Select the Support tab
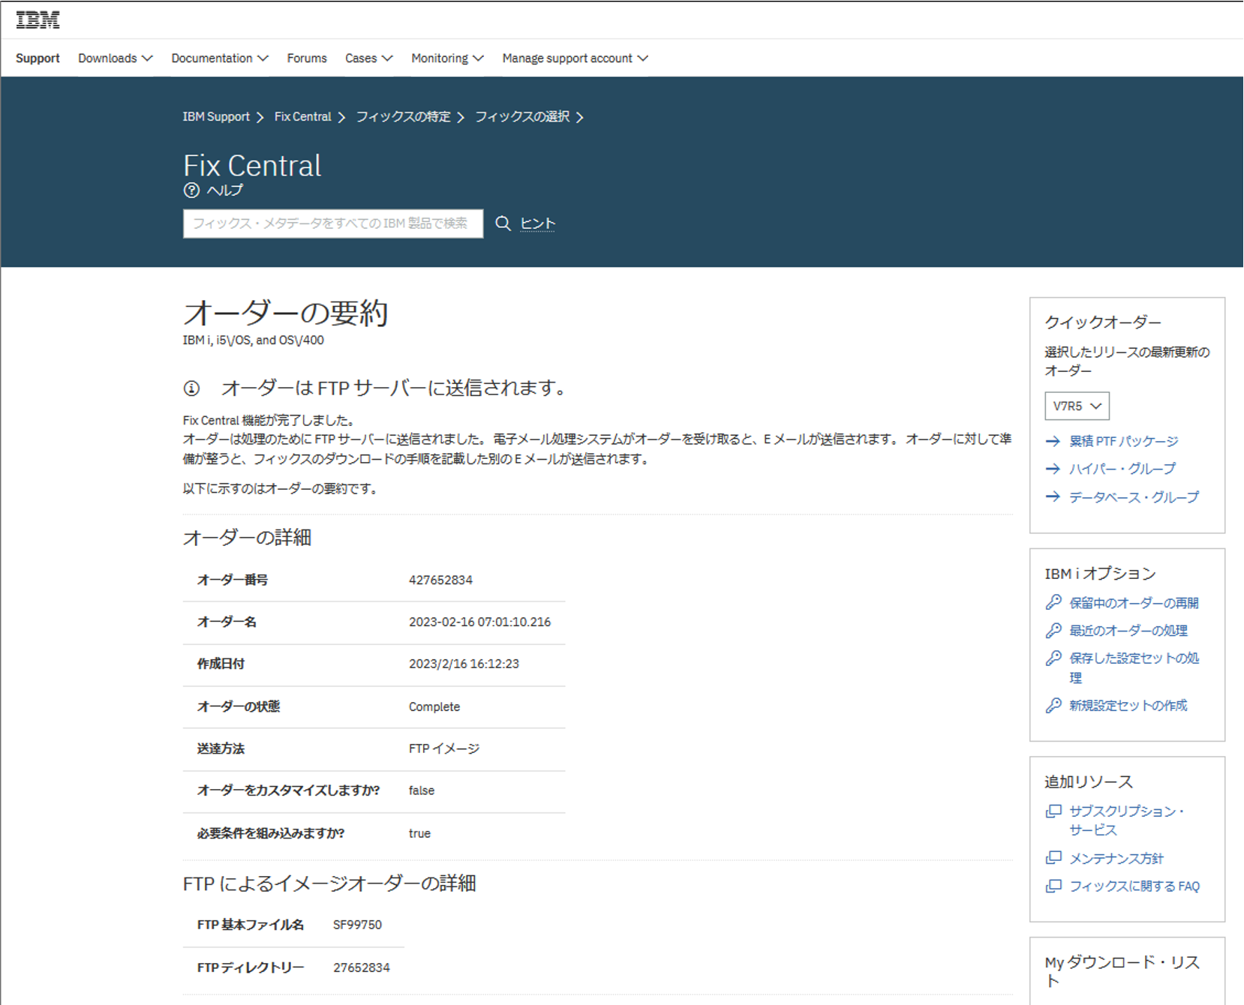 coord(38,58)
